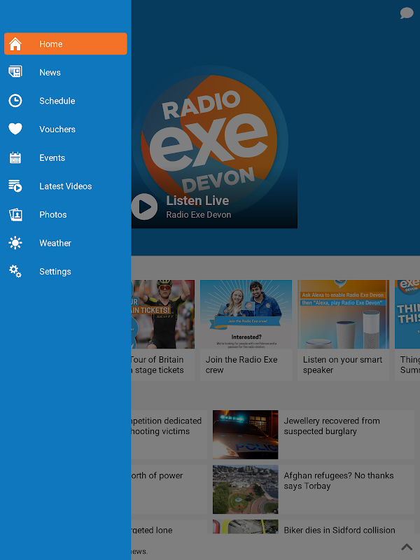The width and height of the screenshot is (420, 560).
Task: Open Tour of Britain stage tickets title
Action: pos(157,365)
